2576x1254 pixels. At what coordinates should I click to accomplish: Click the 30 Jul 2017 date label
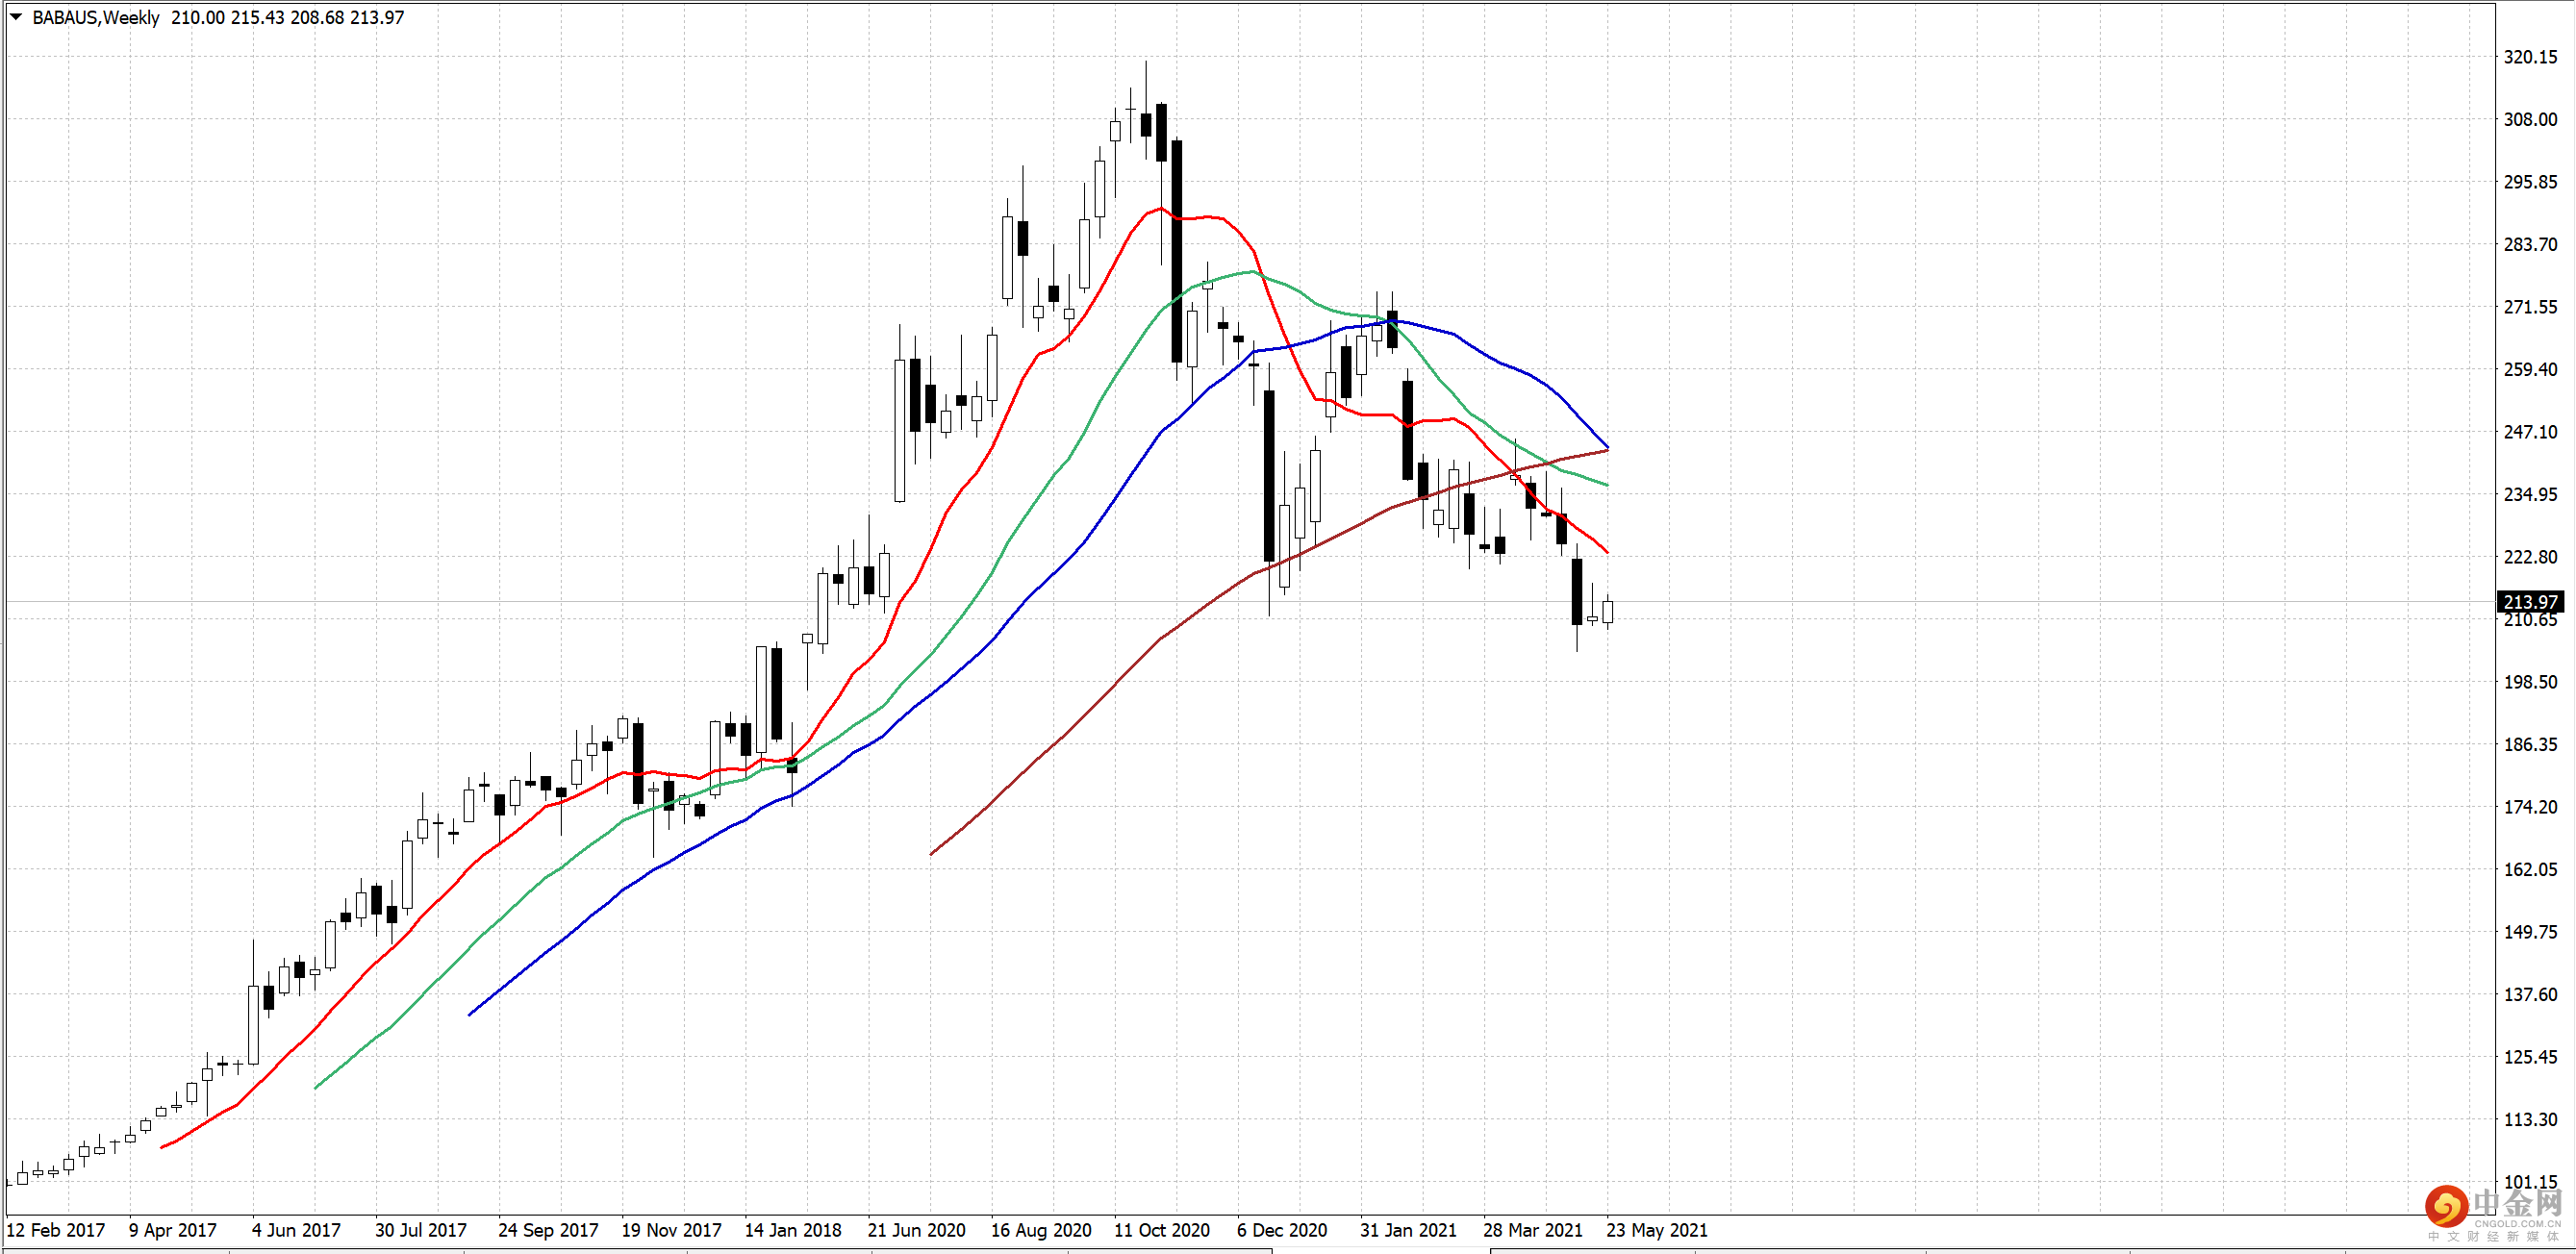pyautogui.click(x=421, y=1230)
